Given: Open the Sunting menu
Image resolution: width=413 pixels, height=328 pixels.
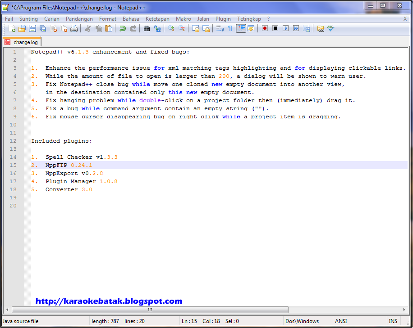Looking at the screenshot, I should point(28,19).
